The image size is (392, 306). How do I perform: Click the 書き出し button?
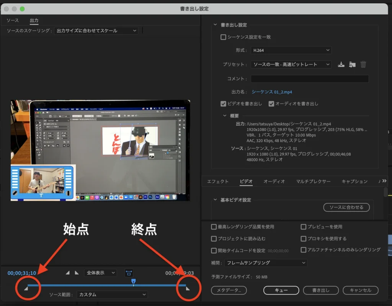coord(321,290)
